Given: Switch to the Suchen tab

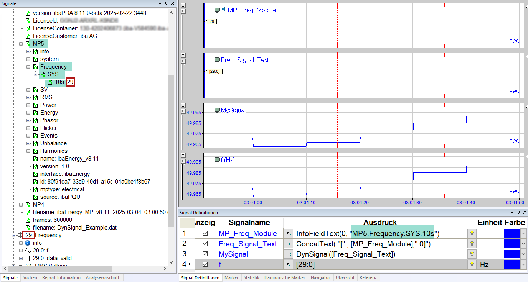Looking at the screenshot, I should point(30,277).
